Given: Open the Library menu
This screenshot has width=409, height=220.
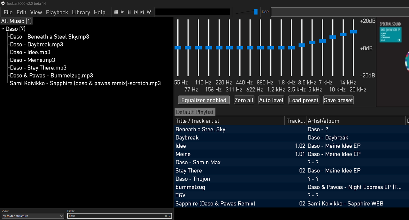Looking at the screenshot, I should 81,12.
